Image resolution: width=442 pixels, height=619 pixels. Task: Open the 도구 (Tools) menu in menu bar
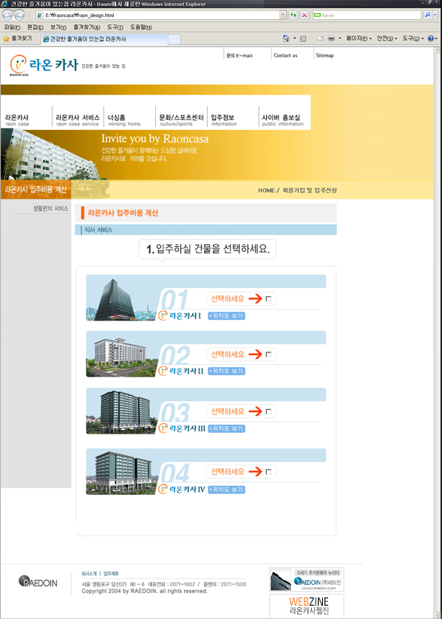pos(115,27)
